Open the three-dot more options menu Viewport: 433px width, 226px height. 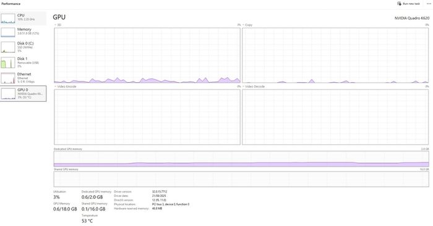429,4
